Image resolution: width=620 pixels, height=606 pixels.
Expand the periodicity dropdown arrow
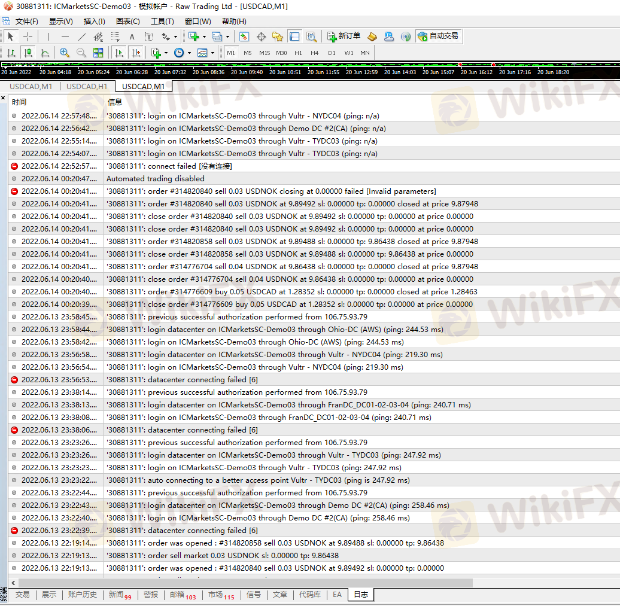click(x=189, y=53)
